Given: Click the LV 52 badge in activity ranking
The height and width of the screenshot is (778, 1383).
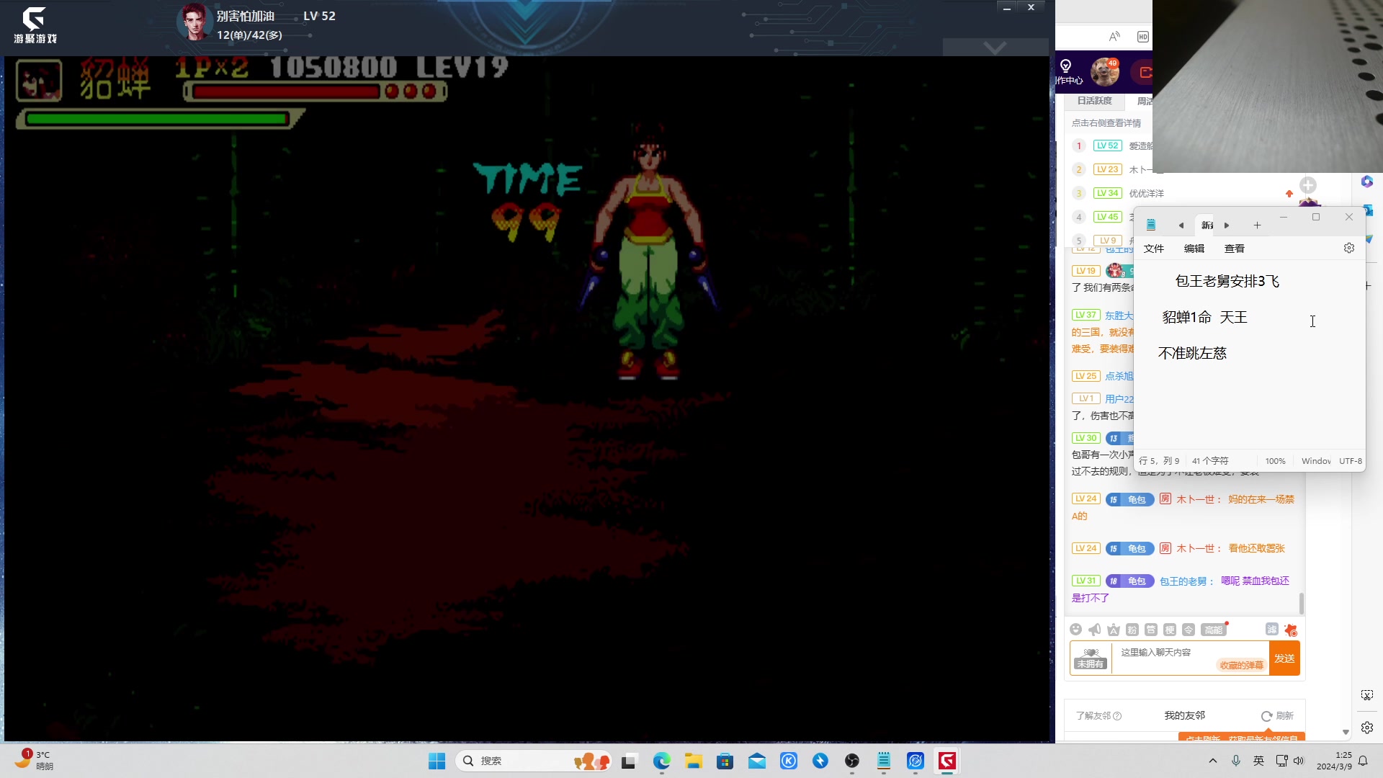Looking at the screenshot, I should [x=1107, y=146].
